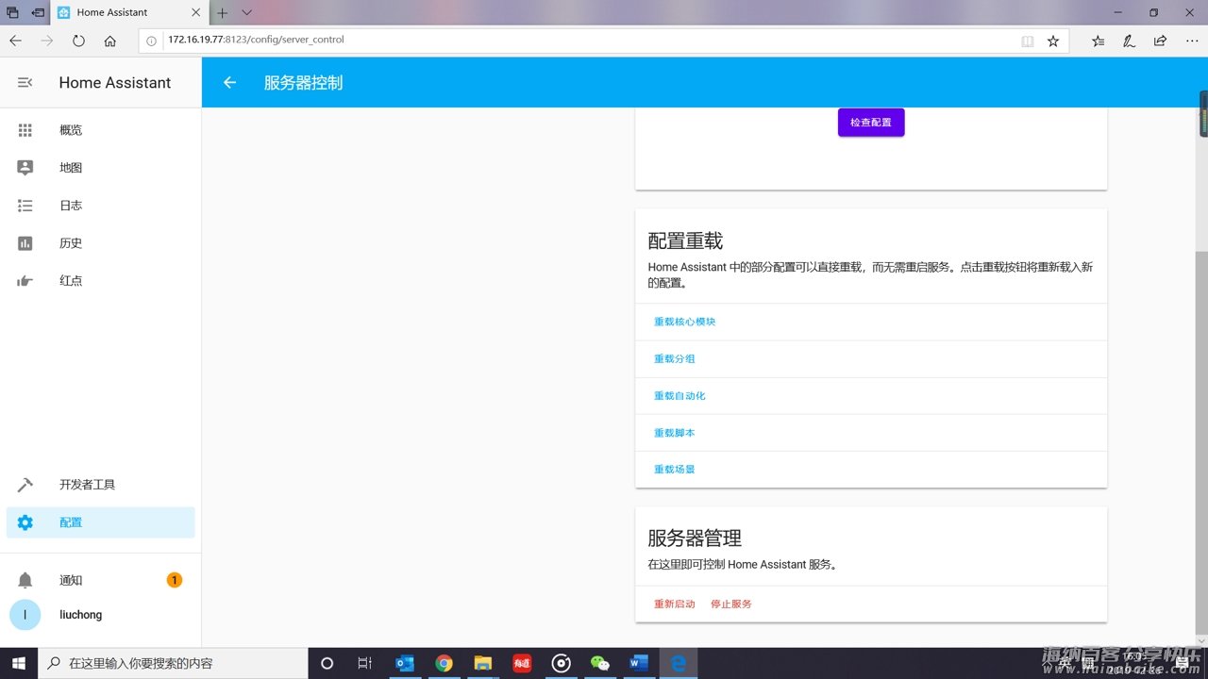Open the 地图 map page
This screenshot has height=679, width=1208.
101,168
